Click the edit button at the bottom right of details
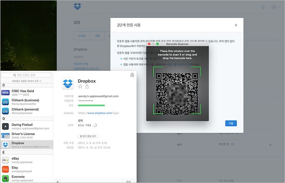Screen dimensions: 285x183 (x=129, y=181)
